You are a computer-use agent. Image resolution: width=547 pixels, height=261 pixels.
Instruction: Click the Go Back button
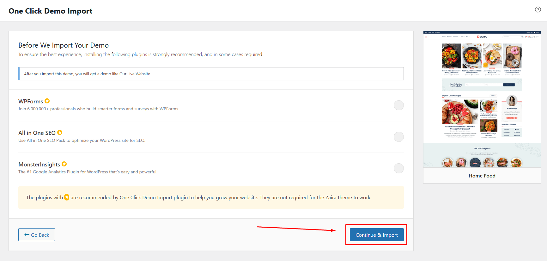coord(37,235)
